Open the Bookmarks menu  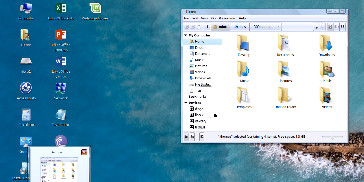coord(227,18)
